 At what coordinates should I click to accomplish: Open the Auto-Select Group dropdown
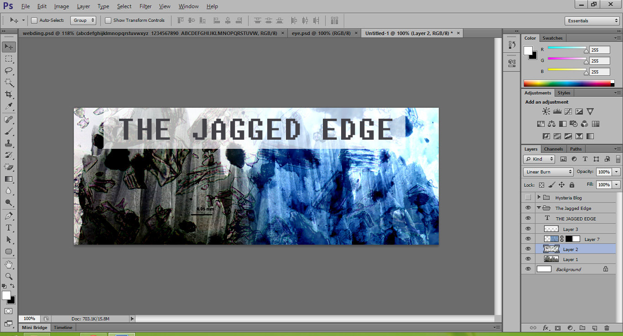tap(83, 20)
